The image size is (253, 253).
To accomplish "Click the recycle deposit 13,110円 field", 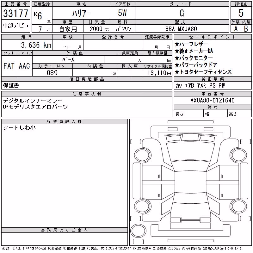I will click(157, 73).
